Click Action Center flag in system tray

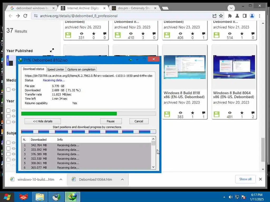tap(243, 197)
